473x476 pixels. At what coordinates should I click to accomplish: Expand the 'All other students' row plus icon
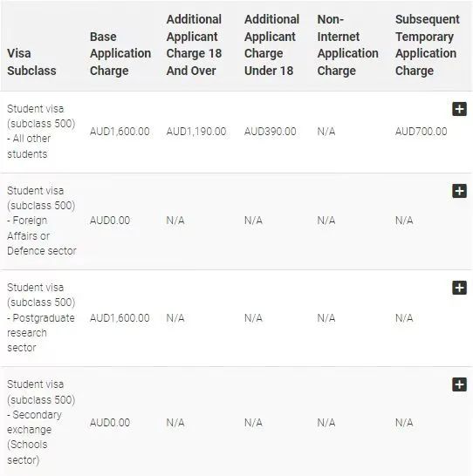(x=459, y=109)
